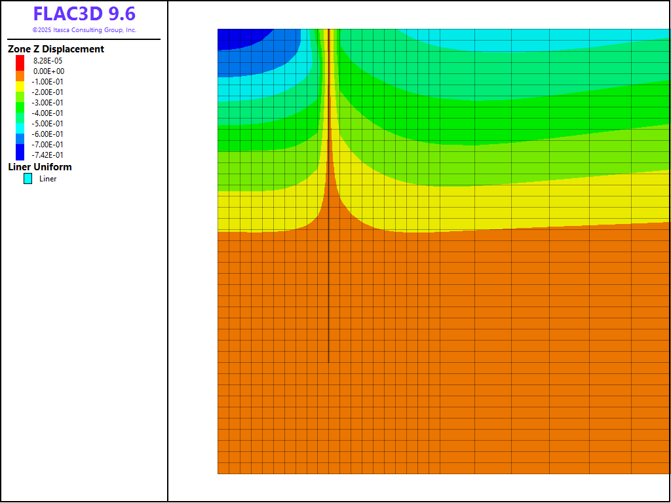Click the dark blue swatch at legend bottom
This screenshot has width=671, height=503.
20,155
